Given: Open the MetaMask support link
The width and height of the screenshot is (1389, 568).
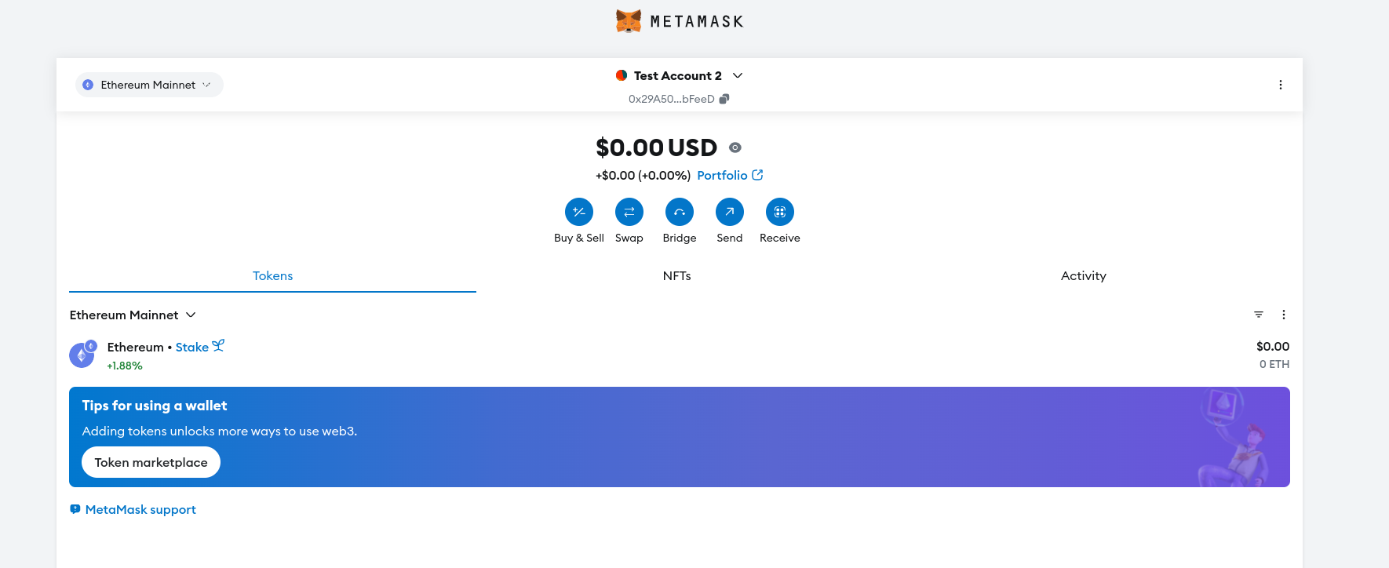Looking at the screenshot, I should [140, 510].
